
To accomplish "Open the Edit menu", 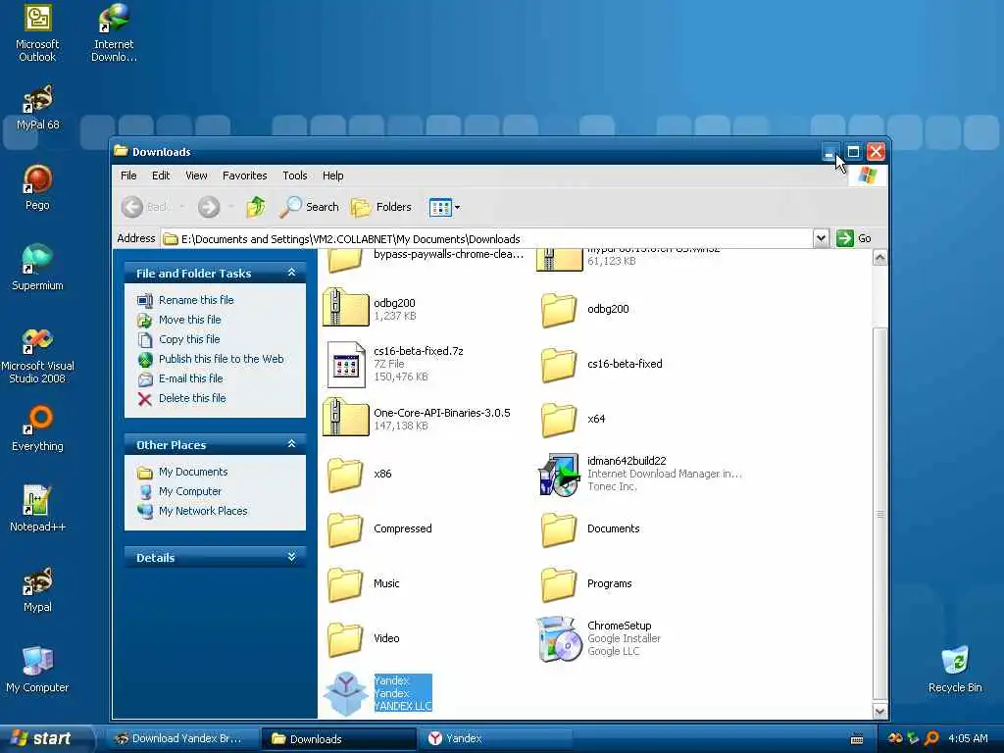I will click(x=161, y=176).
